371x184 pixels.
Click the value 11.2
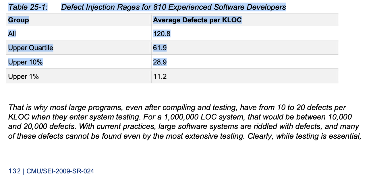pyautogui.click(x=160, y=77)
